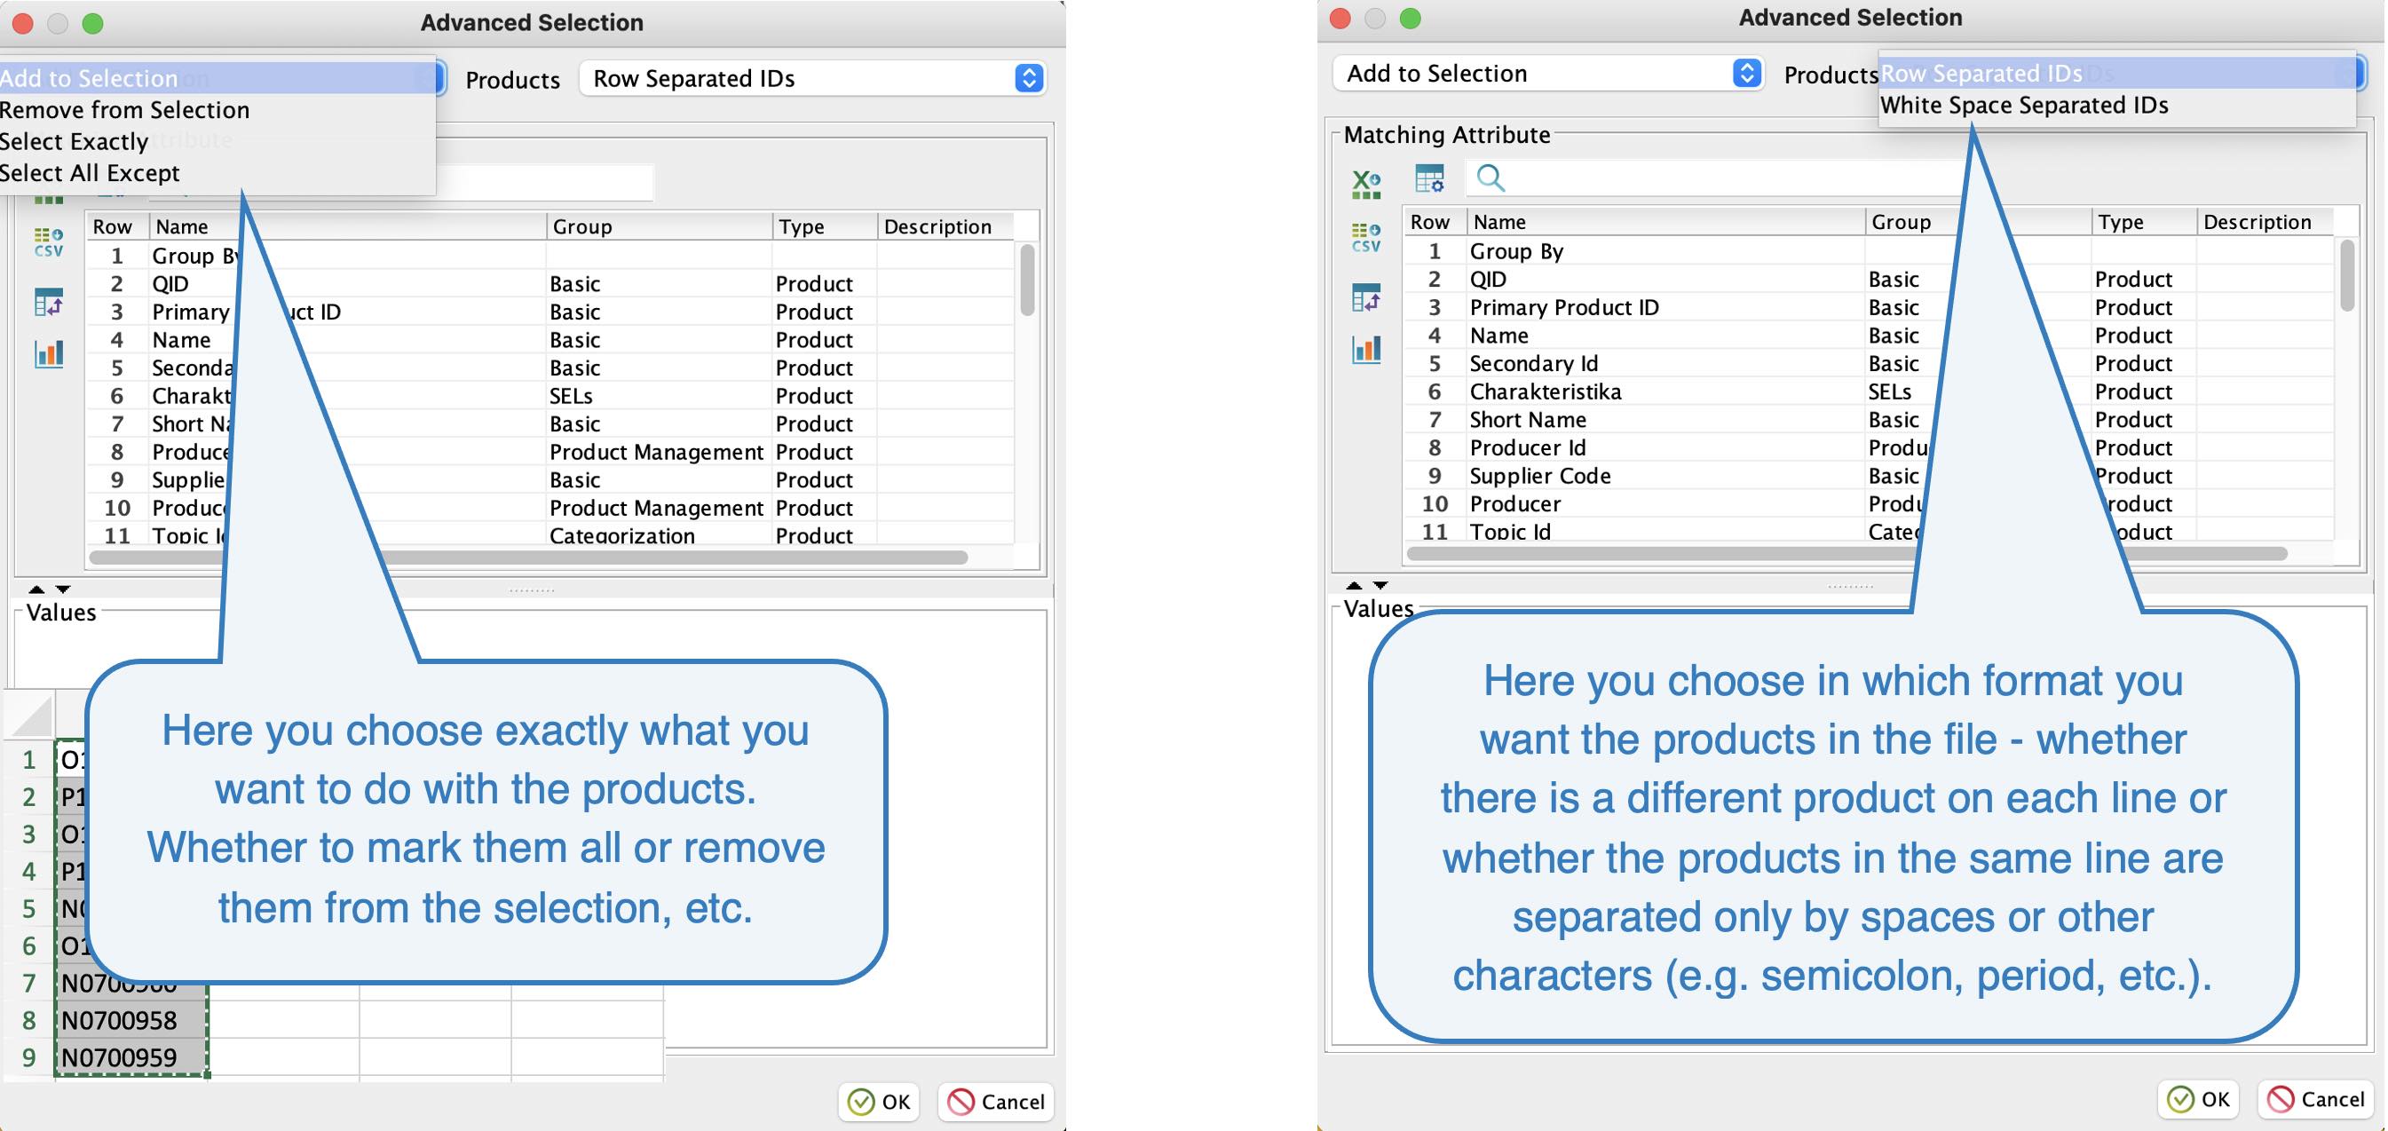Click the up triangle above Values in right window

pos(1354,585)
